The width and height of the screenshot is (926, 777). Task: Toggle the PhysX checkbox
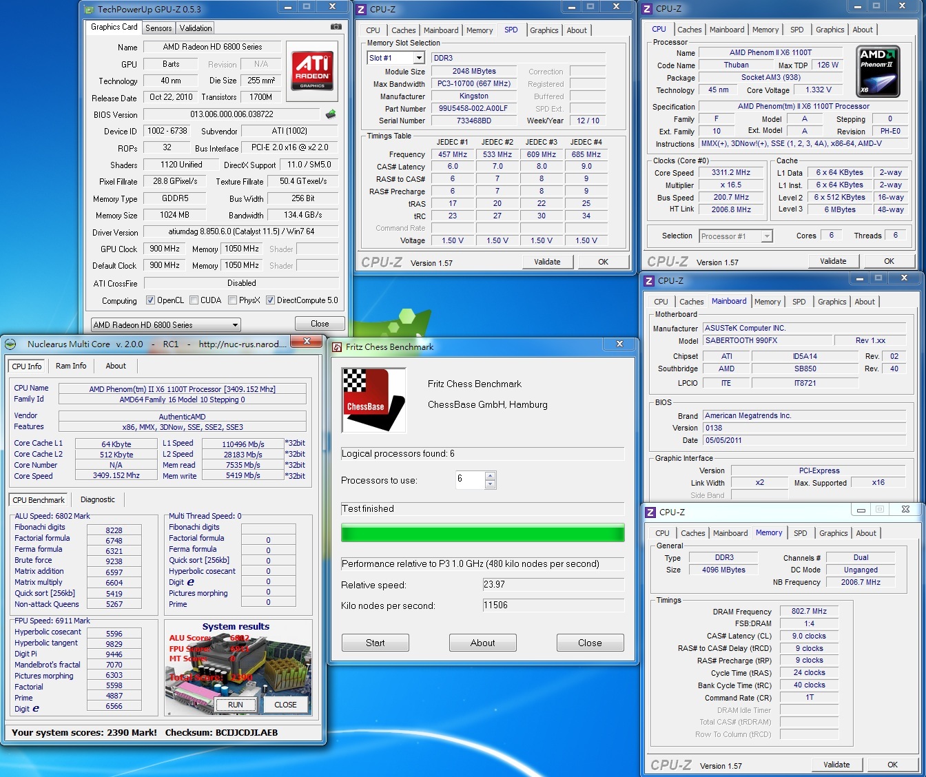233,300
